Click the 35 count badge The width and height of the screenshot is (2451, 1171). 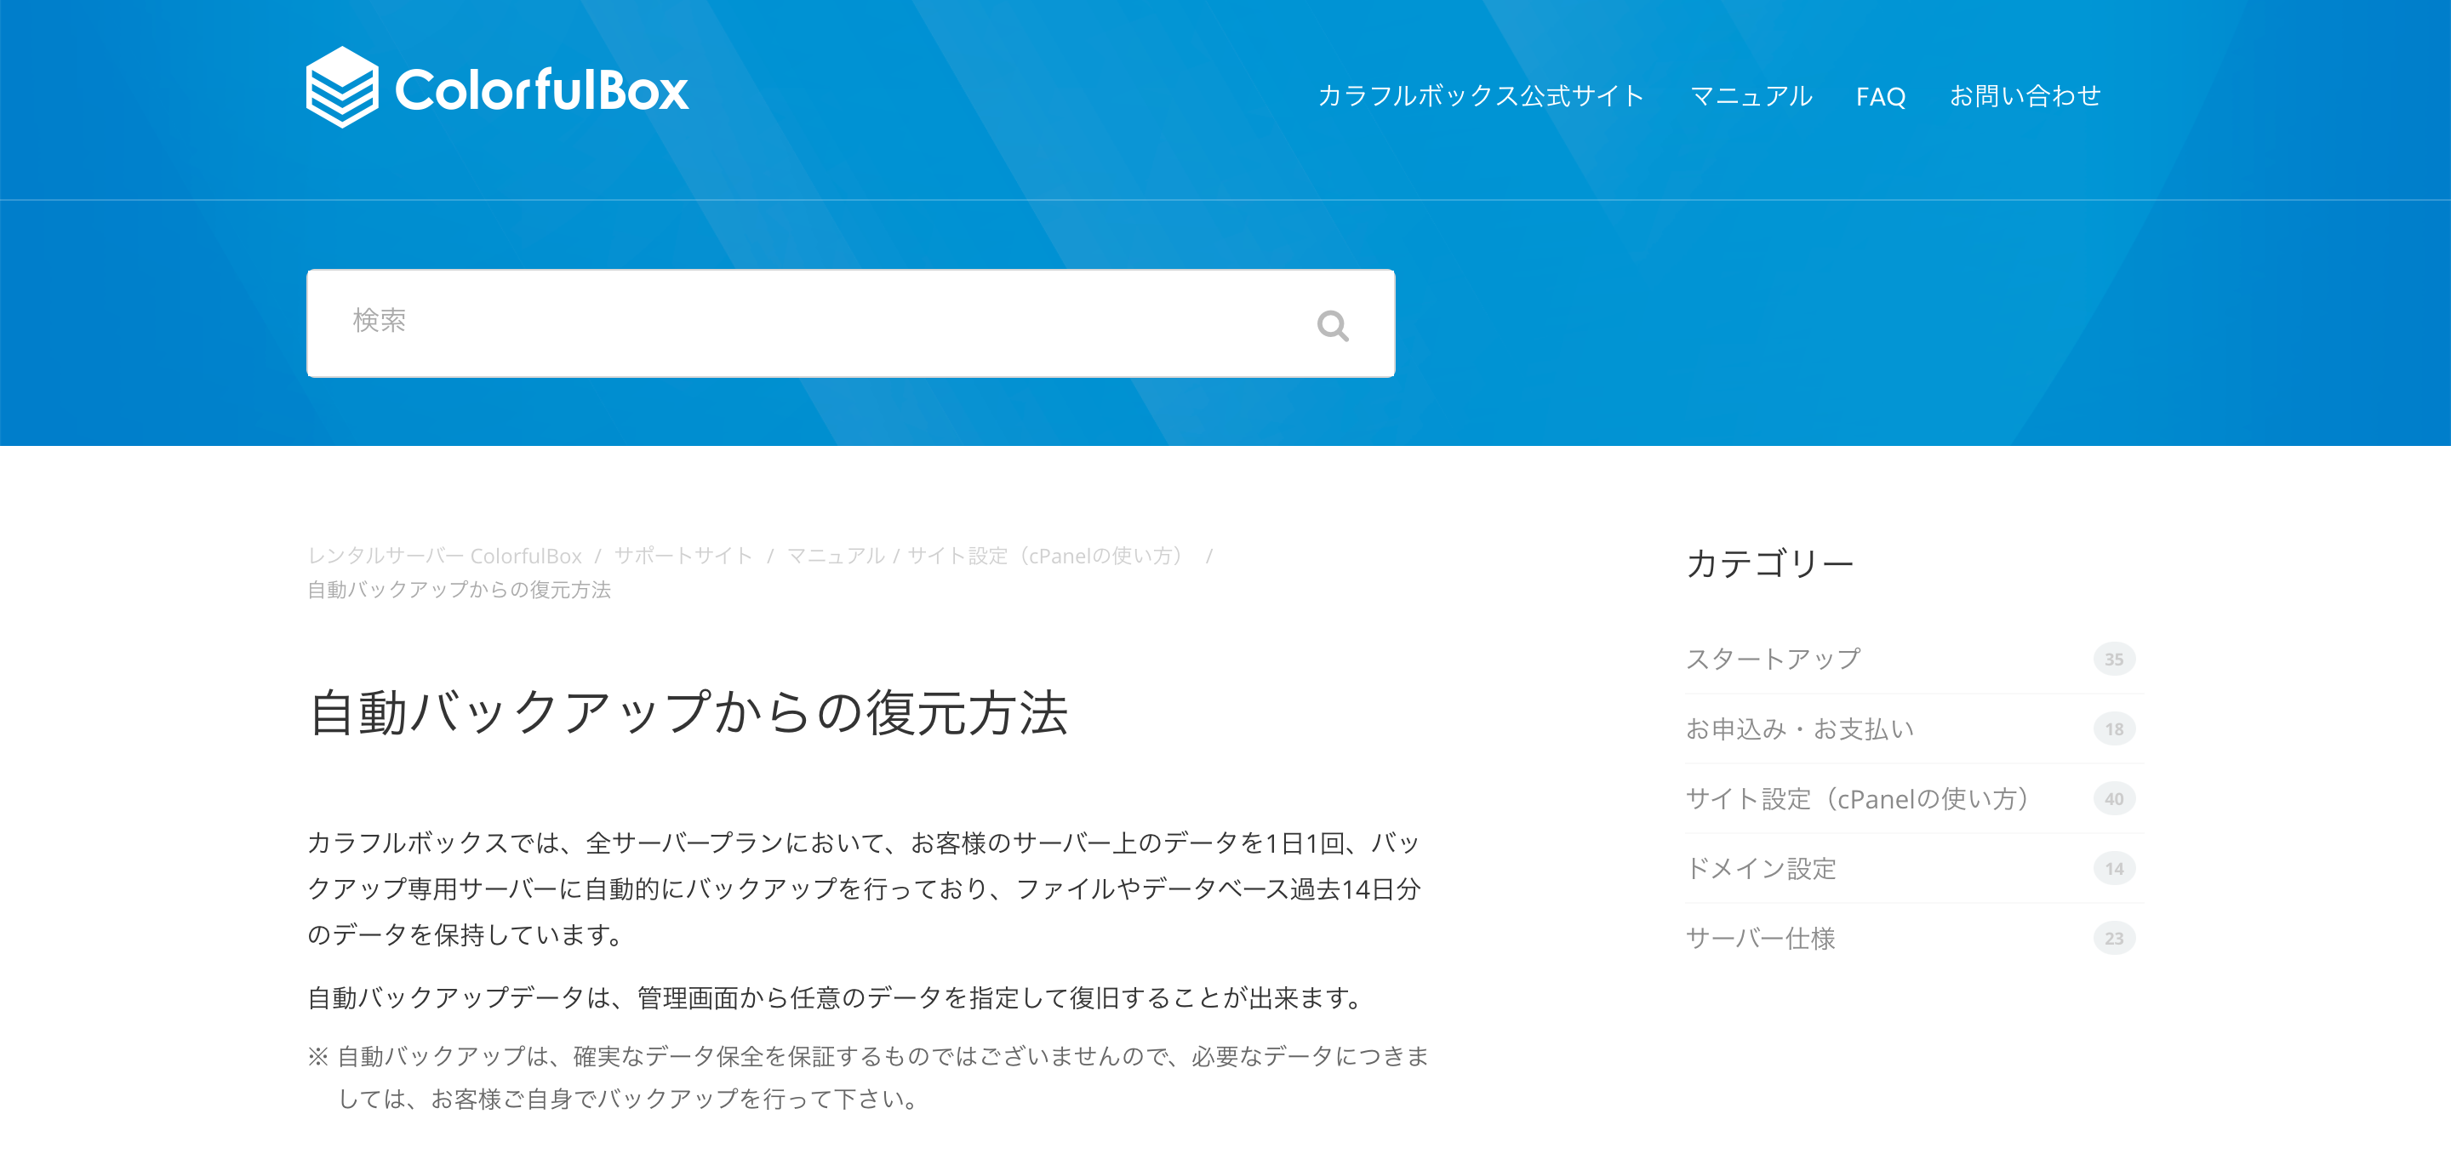2113,660
